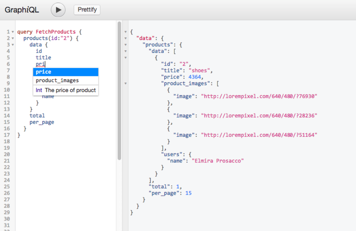Click the Int type link in hint

point(39,90)
